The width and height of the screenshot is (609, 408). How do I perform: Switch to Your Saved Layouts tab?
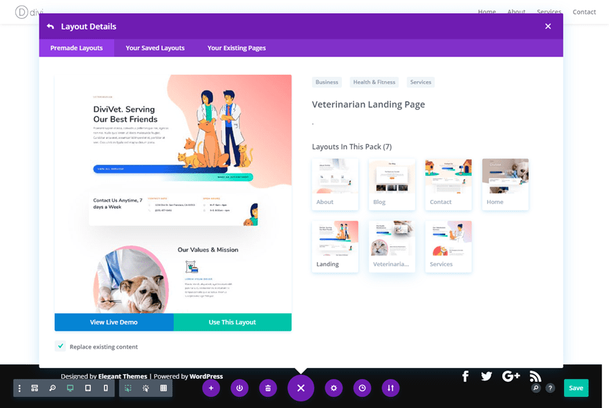click(x=155, y=48)
